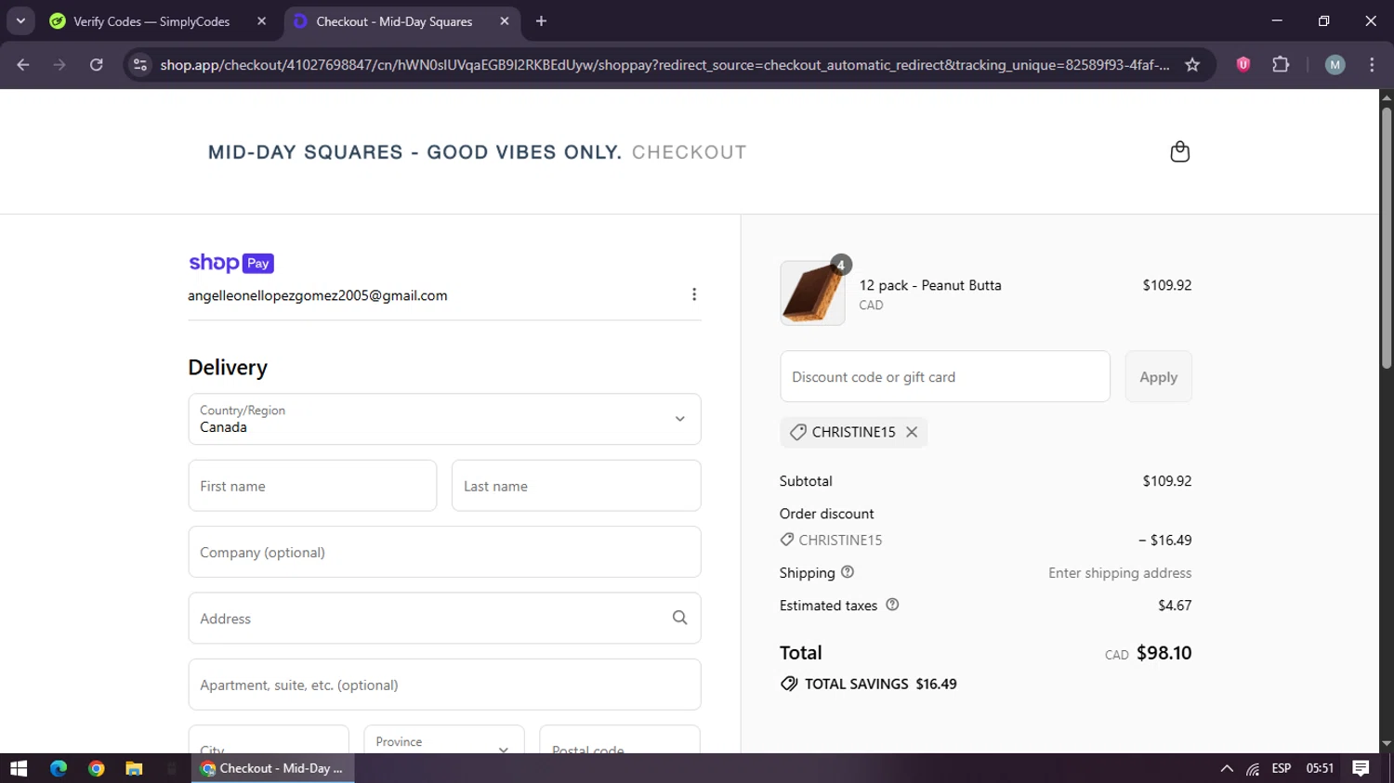Expand Country/Region dropdown
This screenshot has height=783, width=1394.
444,419
